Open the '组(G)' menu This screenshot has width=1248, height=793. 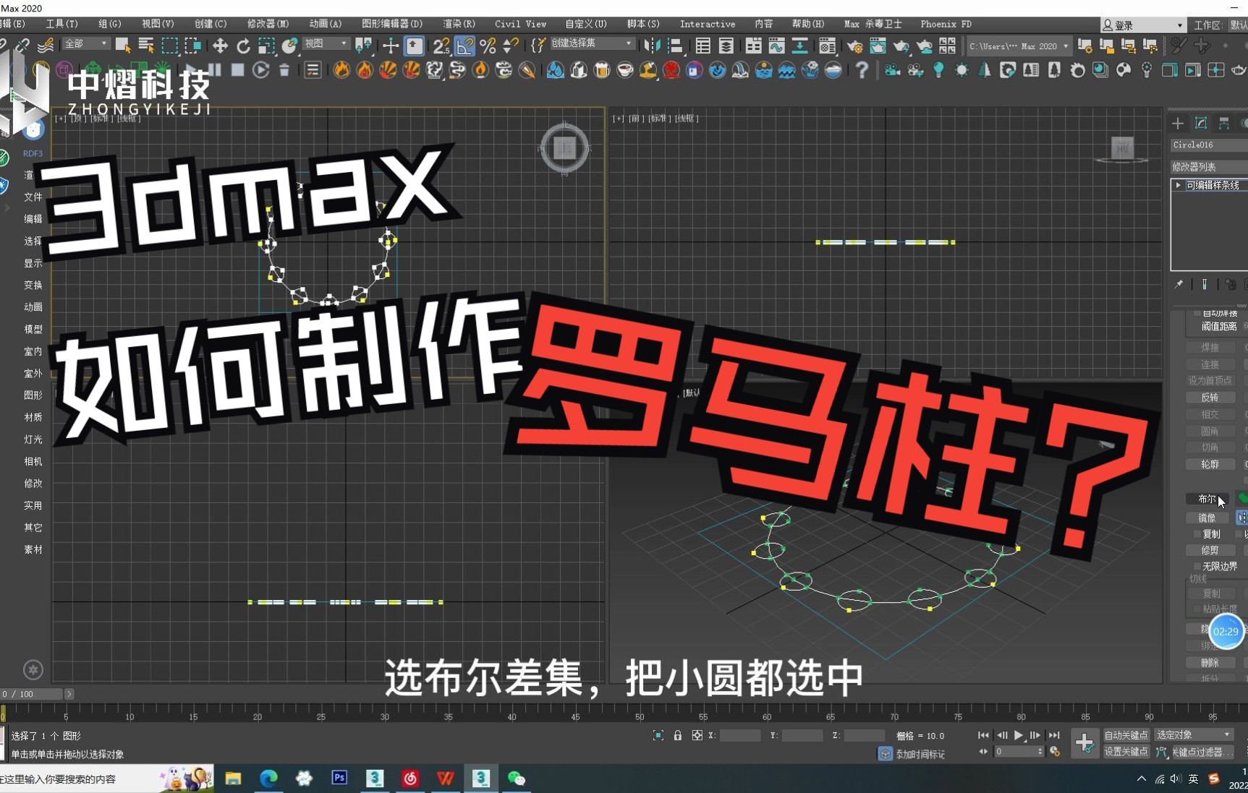coord(110,24)
